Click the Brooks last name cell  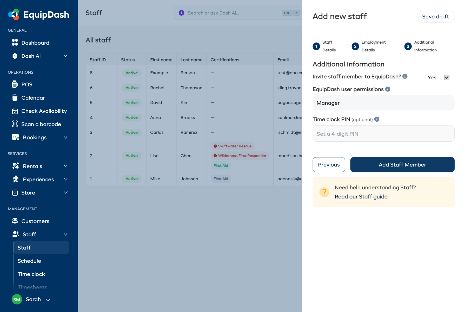(x=188, y=117)
